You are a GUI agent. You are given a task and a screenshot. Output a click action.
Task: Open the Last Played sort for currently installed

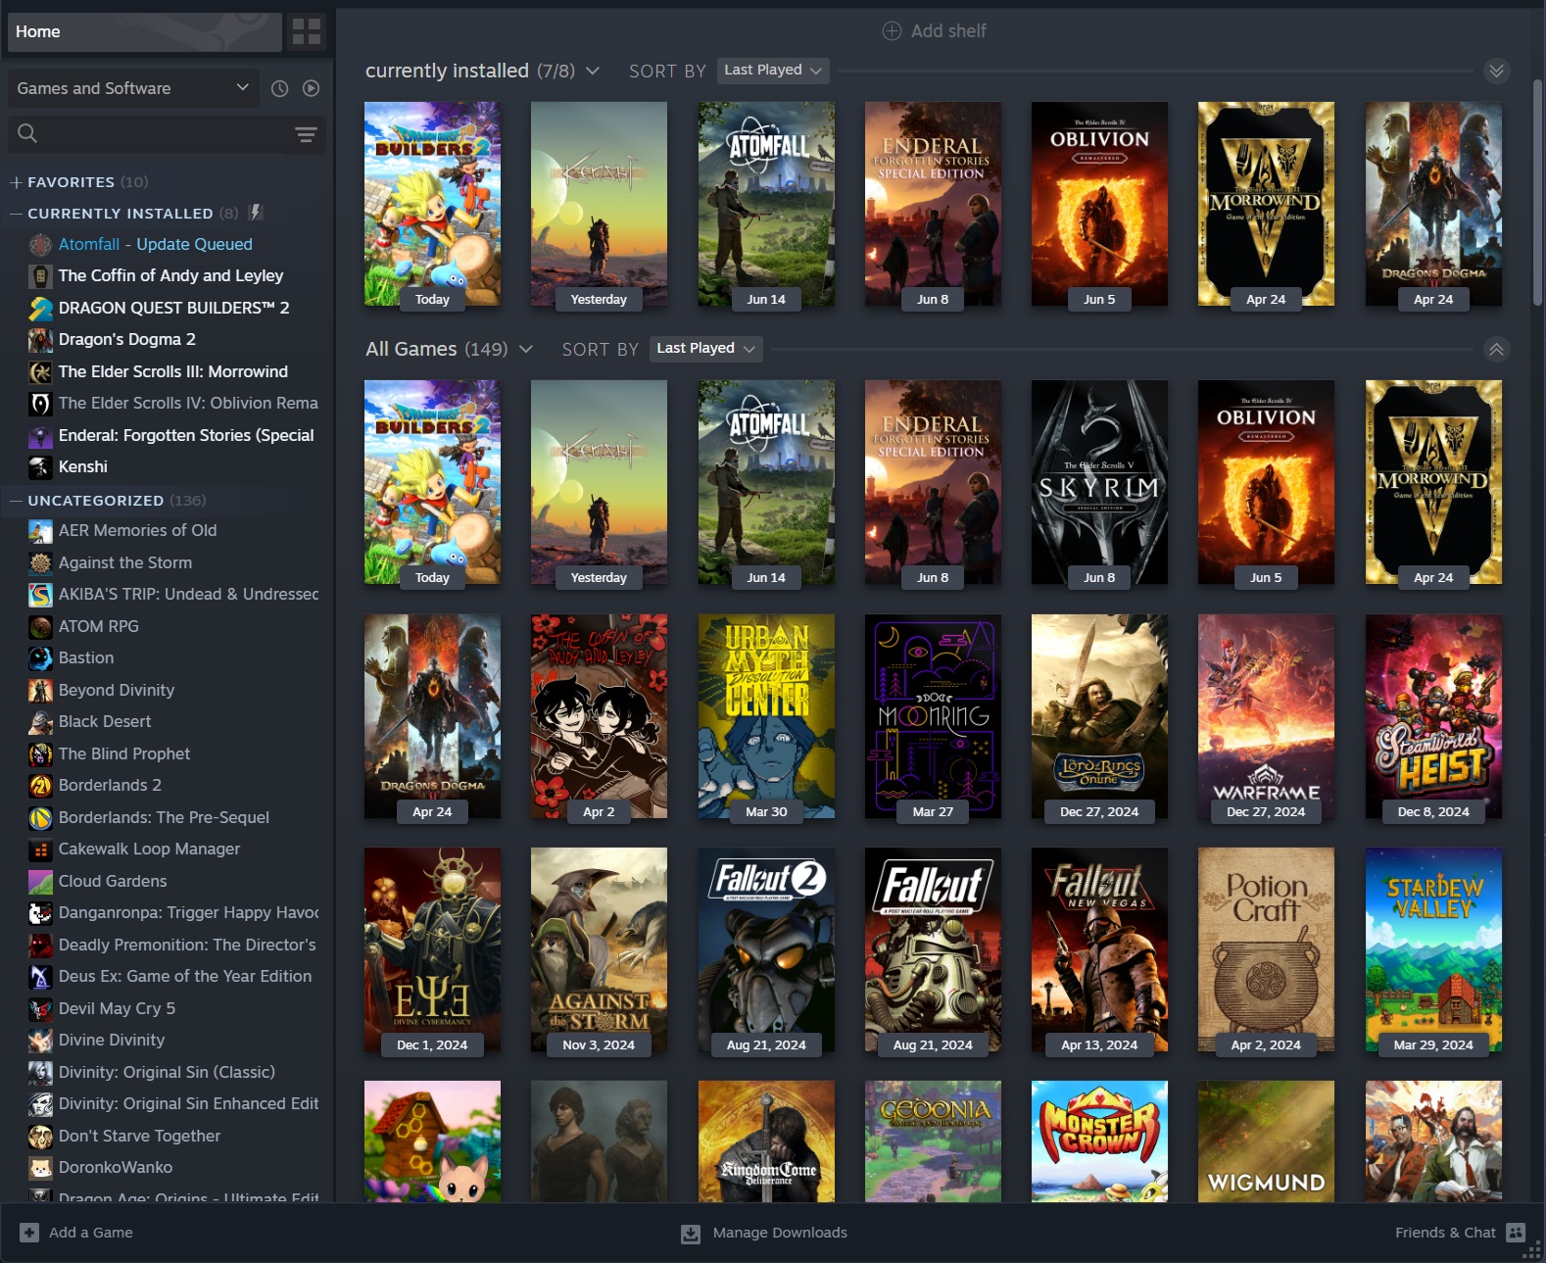[x=772, y=70]
